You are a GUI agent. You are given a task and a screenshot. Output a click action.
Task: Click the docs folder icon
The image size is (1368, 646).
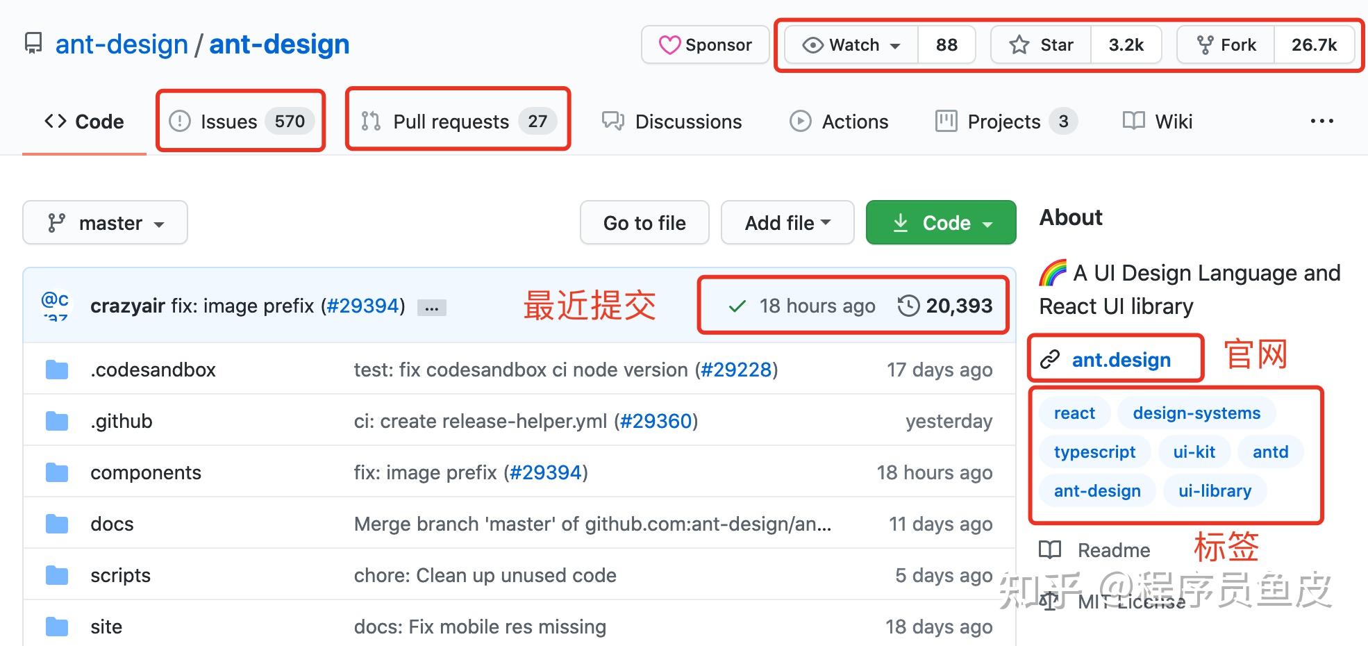(x=57, y=524)
